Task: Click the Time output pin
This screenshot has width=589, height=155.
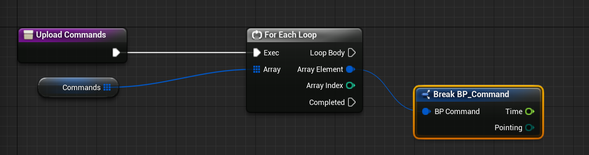Action: pyautogui.click(x=529, y=111)
